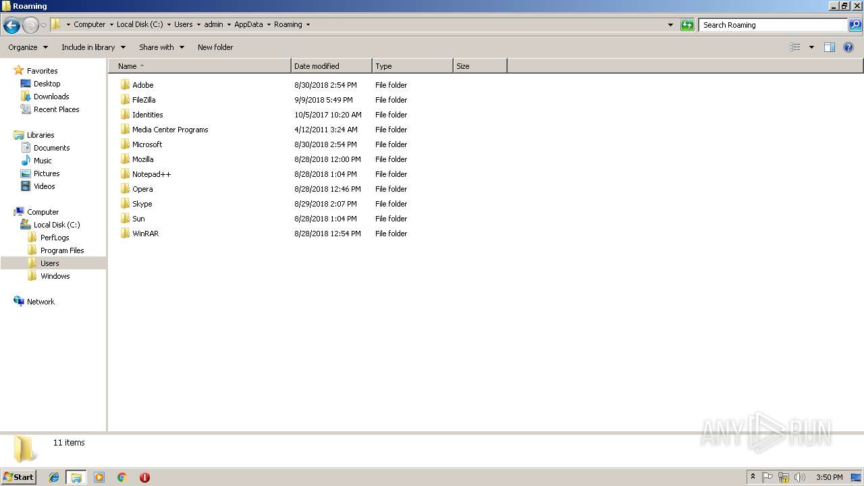Navigate to Local Disk (C:) in address bar

coord(140,24)
